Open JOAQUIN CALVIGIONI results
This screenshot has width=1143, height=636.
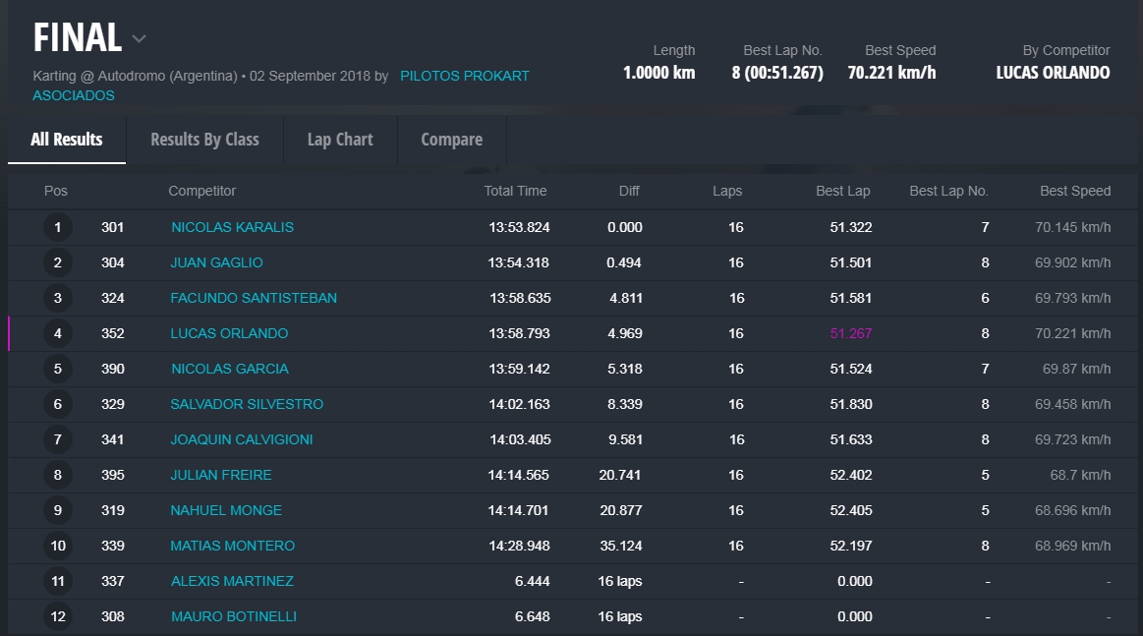pos(242,439)
